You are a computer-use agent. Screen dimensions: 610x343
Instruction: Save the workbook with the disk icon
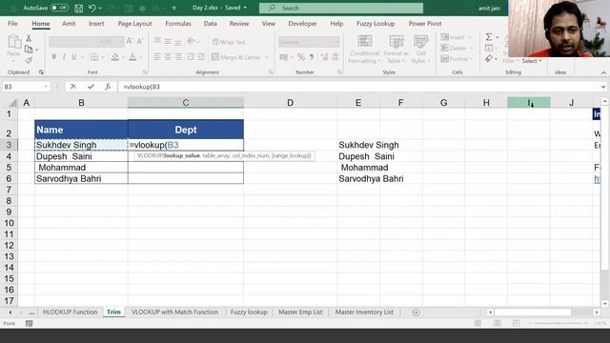coord(78,8)
